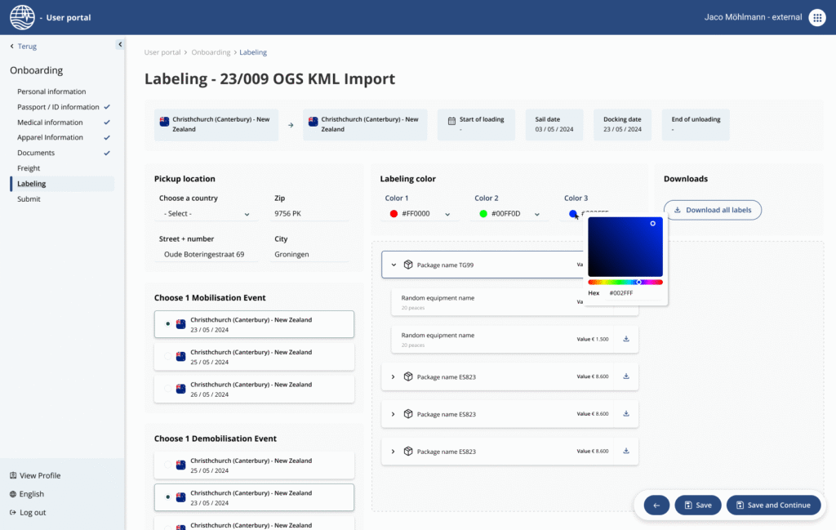Viewport: 836px width, 530px height.
Task: Click the package box icon next to ES823
Action: pos(408,377)
